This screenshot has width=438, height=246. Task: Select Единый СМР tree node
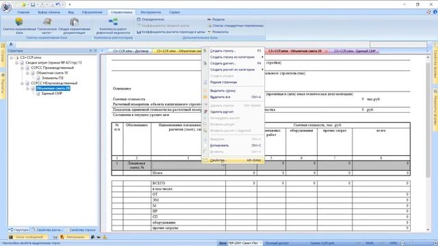(x=52, y=94)
